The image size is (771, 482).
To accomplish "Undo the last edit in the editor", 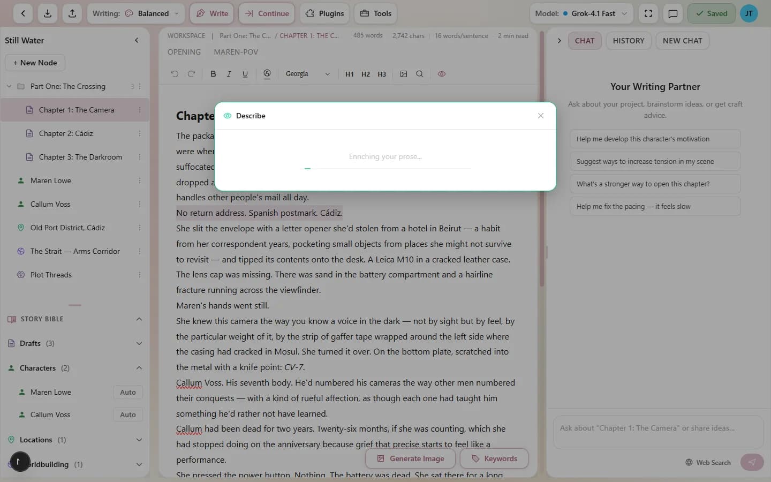I will 175,74.
